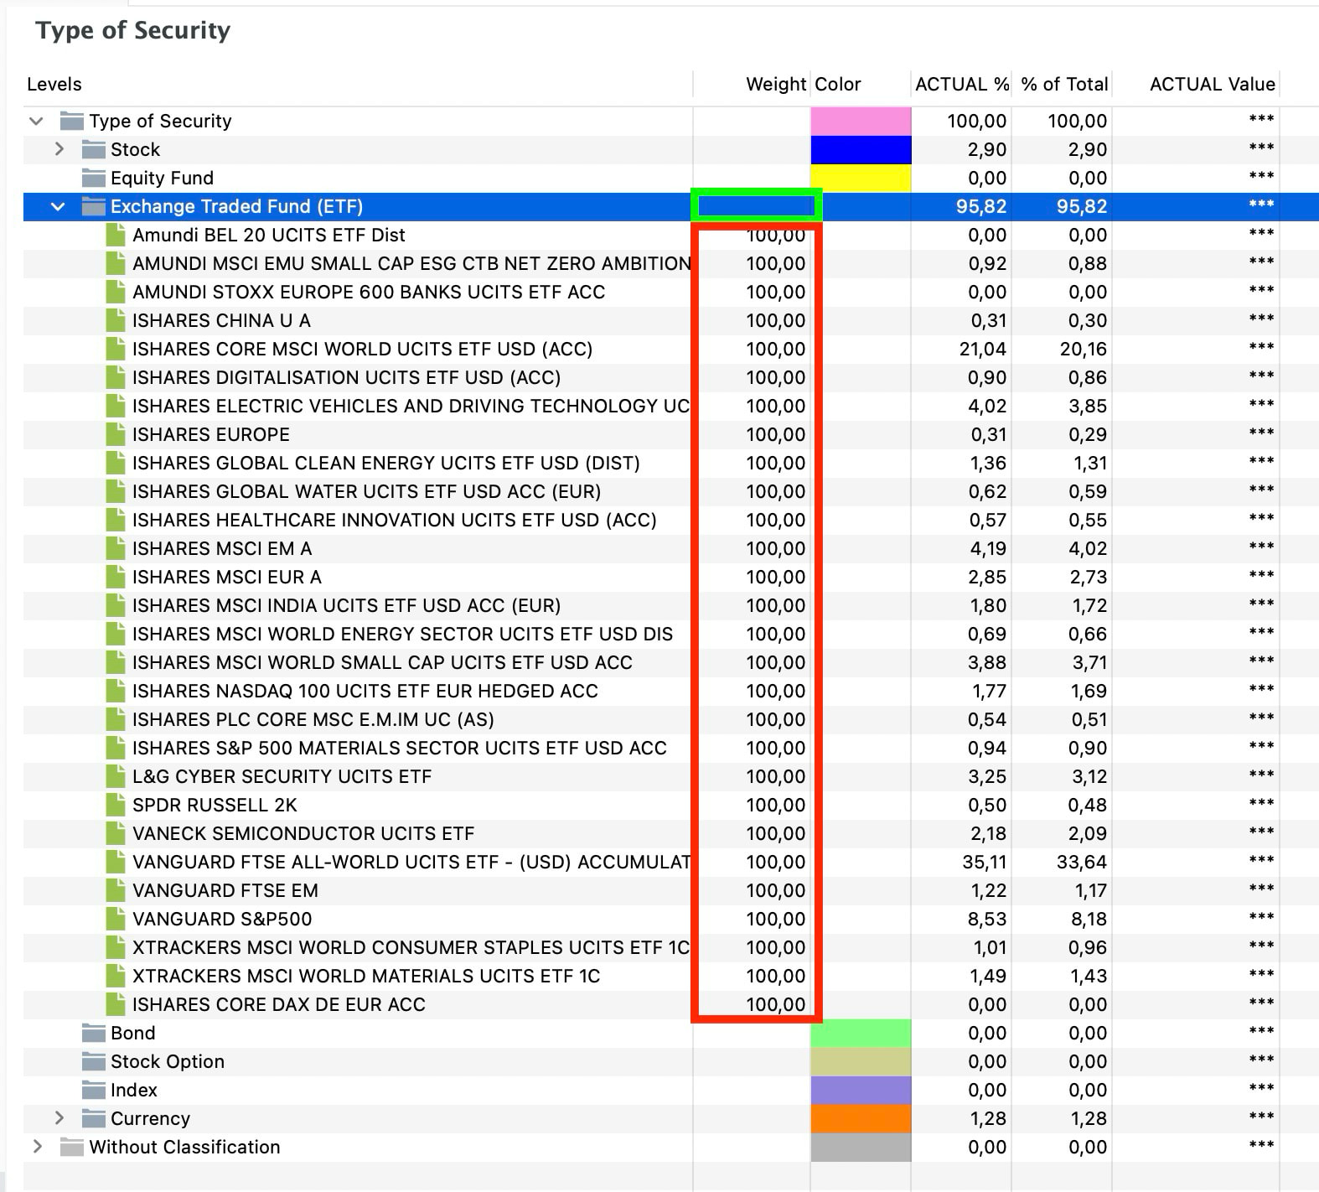Click the icon beside SPDR RUSSELL 2K
Viewport: 1319px width, 1192px height.
point(116,805)
